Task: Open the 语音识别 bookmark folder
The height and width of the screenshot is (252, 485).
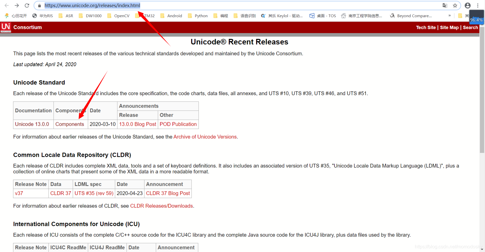Action: (x=245, y=16)
